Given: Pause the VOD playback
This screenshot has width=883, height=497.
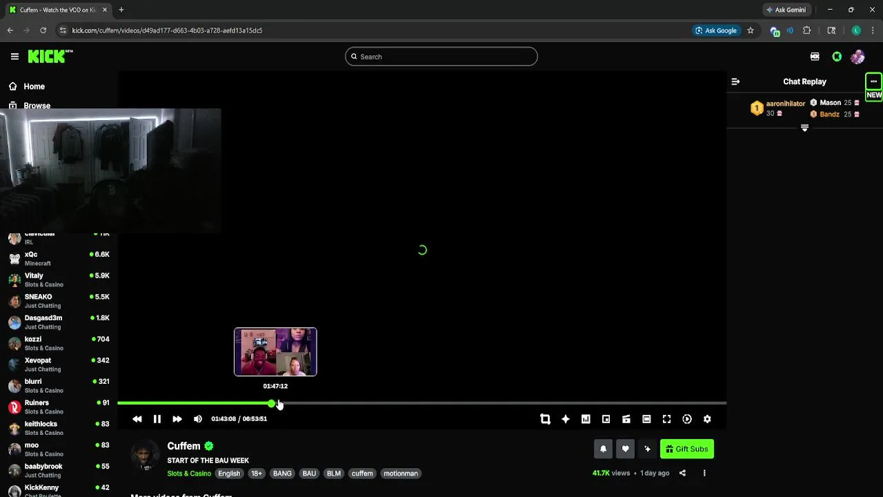Looking at the screenshot, I should click(157, 419).
